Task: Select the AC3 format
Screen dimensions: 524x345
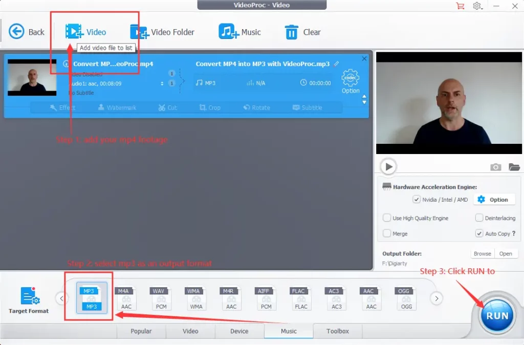Action: coord(336,298)
